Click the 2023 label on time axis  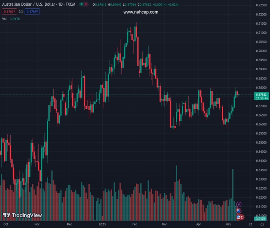point(102,224)
